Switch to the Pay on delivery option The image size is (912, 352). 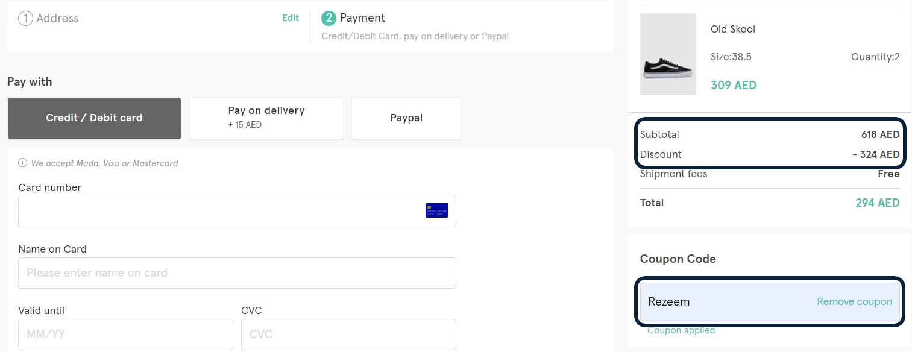click(266, 118)
